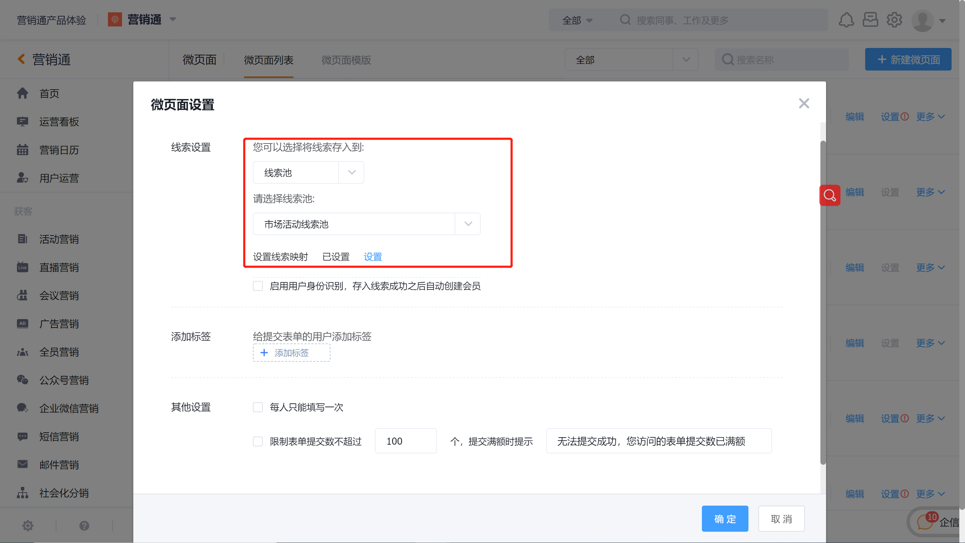
Task: Enable 启用用户身份识别 checkbox
Action: click(x=258, y=286)
